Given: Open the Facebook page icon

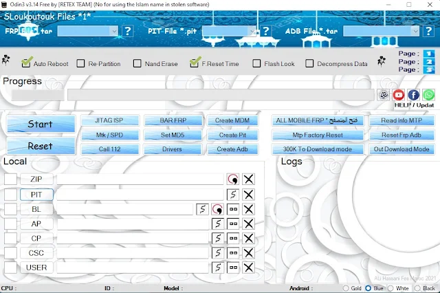Looking at the screenshot, I should (414, 95).
